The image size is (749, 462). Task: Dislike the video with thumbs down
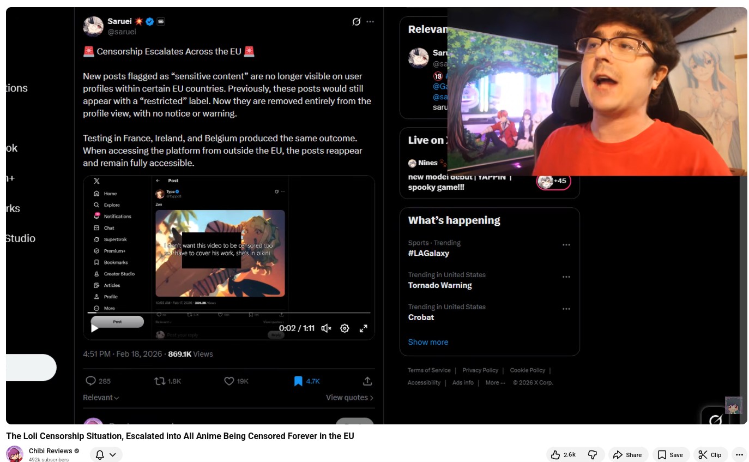tap(593, 454)
